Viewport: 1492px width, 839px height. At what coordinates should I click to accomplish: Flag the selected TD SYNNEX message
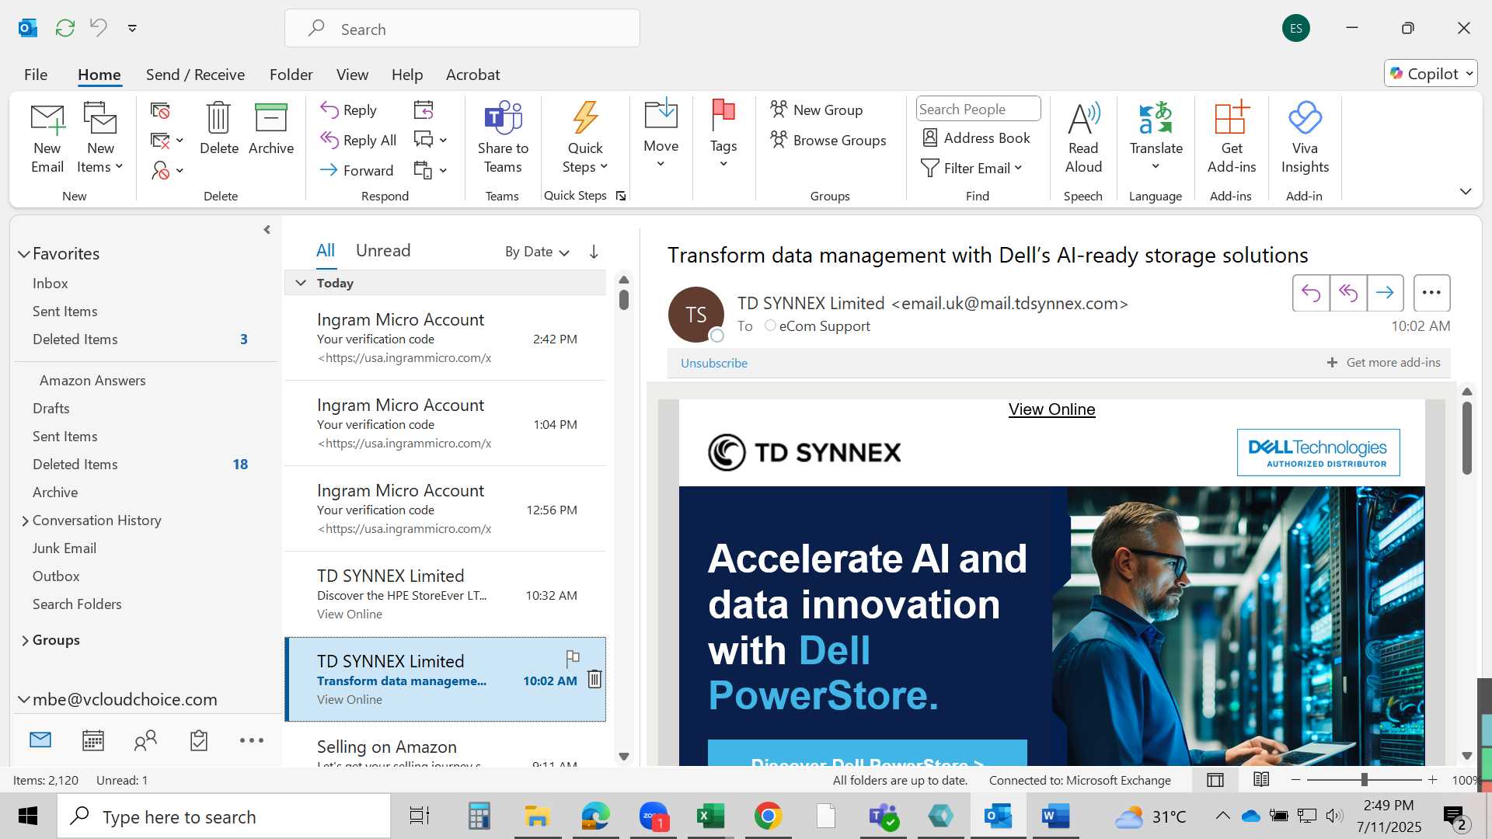click(x=573, y=659)
